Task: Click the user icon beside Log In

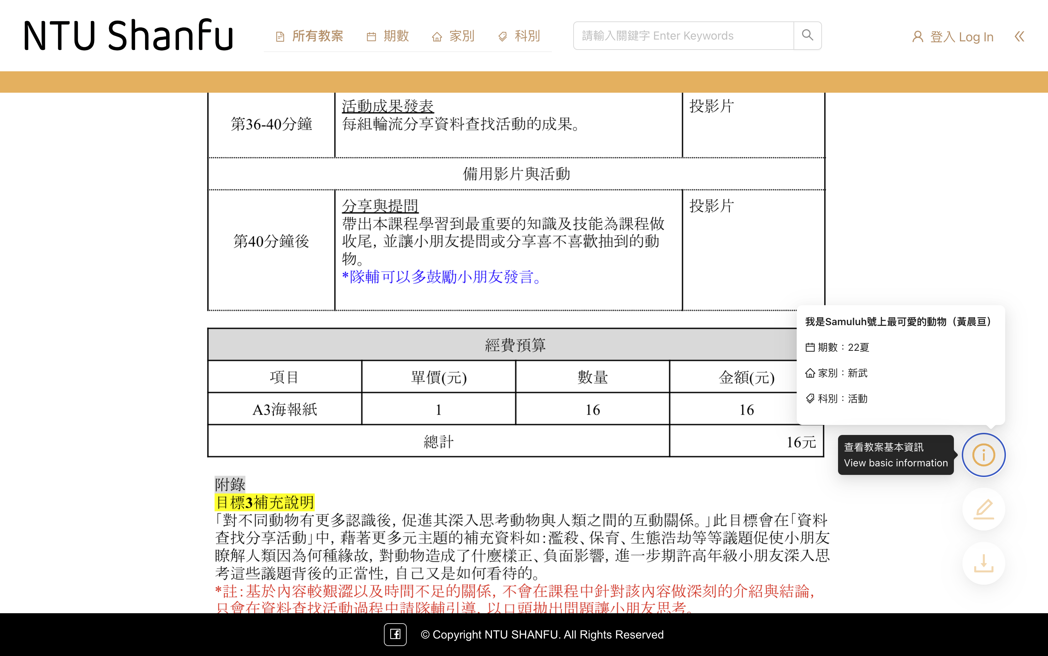Action: 918,36
